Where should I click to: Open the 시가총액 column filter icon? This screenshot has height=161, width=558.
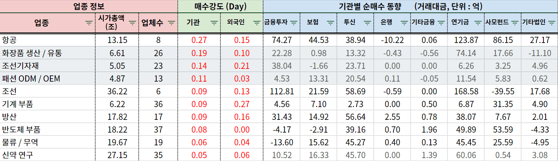(x=132, y=23)
